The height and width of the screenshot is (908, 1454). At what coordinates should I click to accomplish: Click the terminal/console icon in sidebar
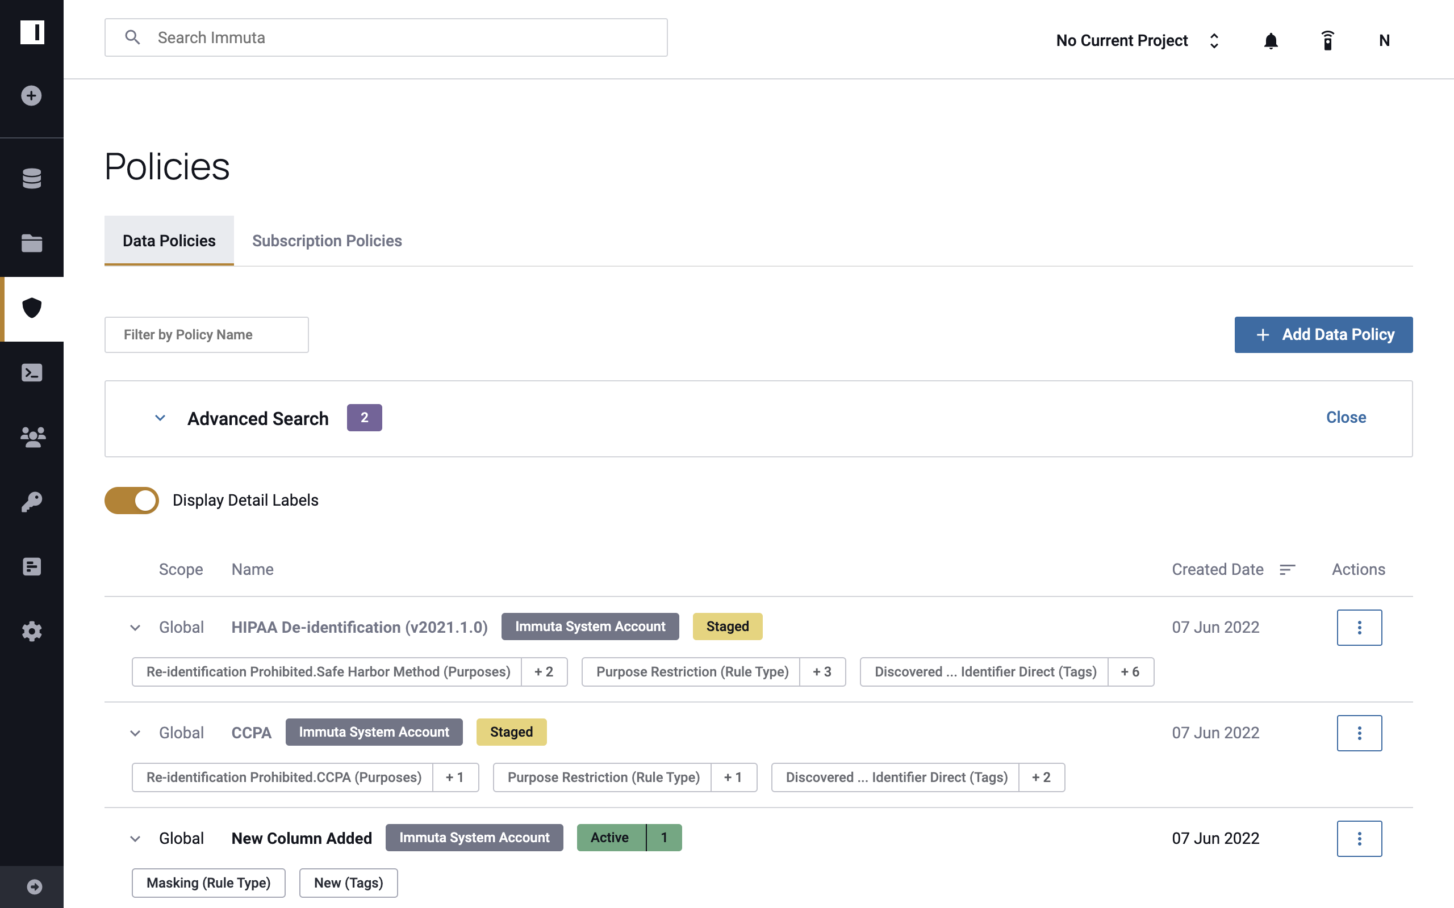[31, 372]
